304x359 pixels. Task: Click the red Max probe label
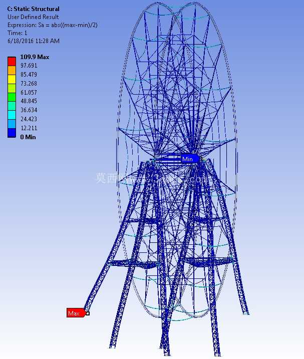[76, 313]
